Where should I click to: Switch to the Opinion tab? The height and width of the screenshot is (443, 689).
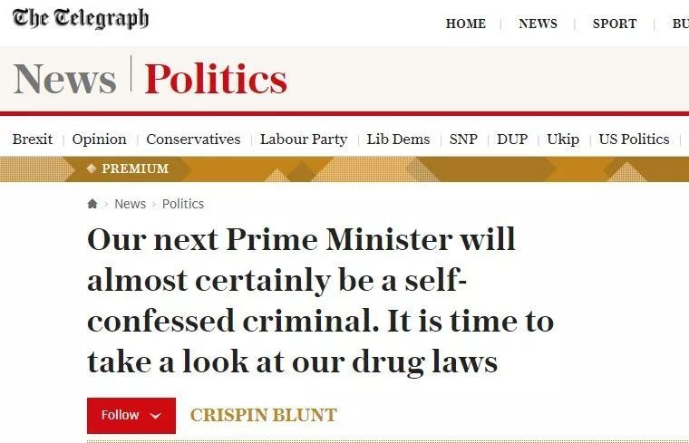[100, 140]
